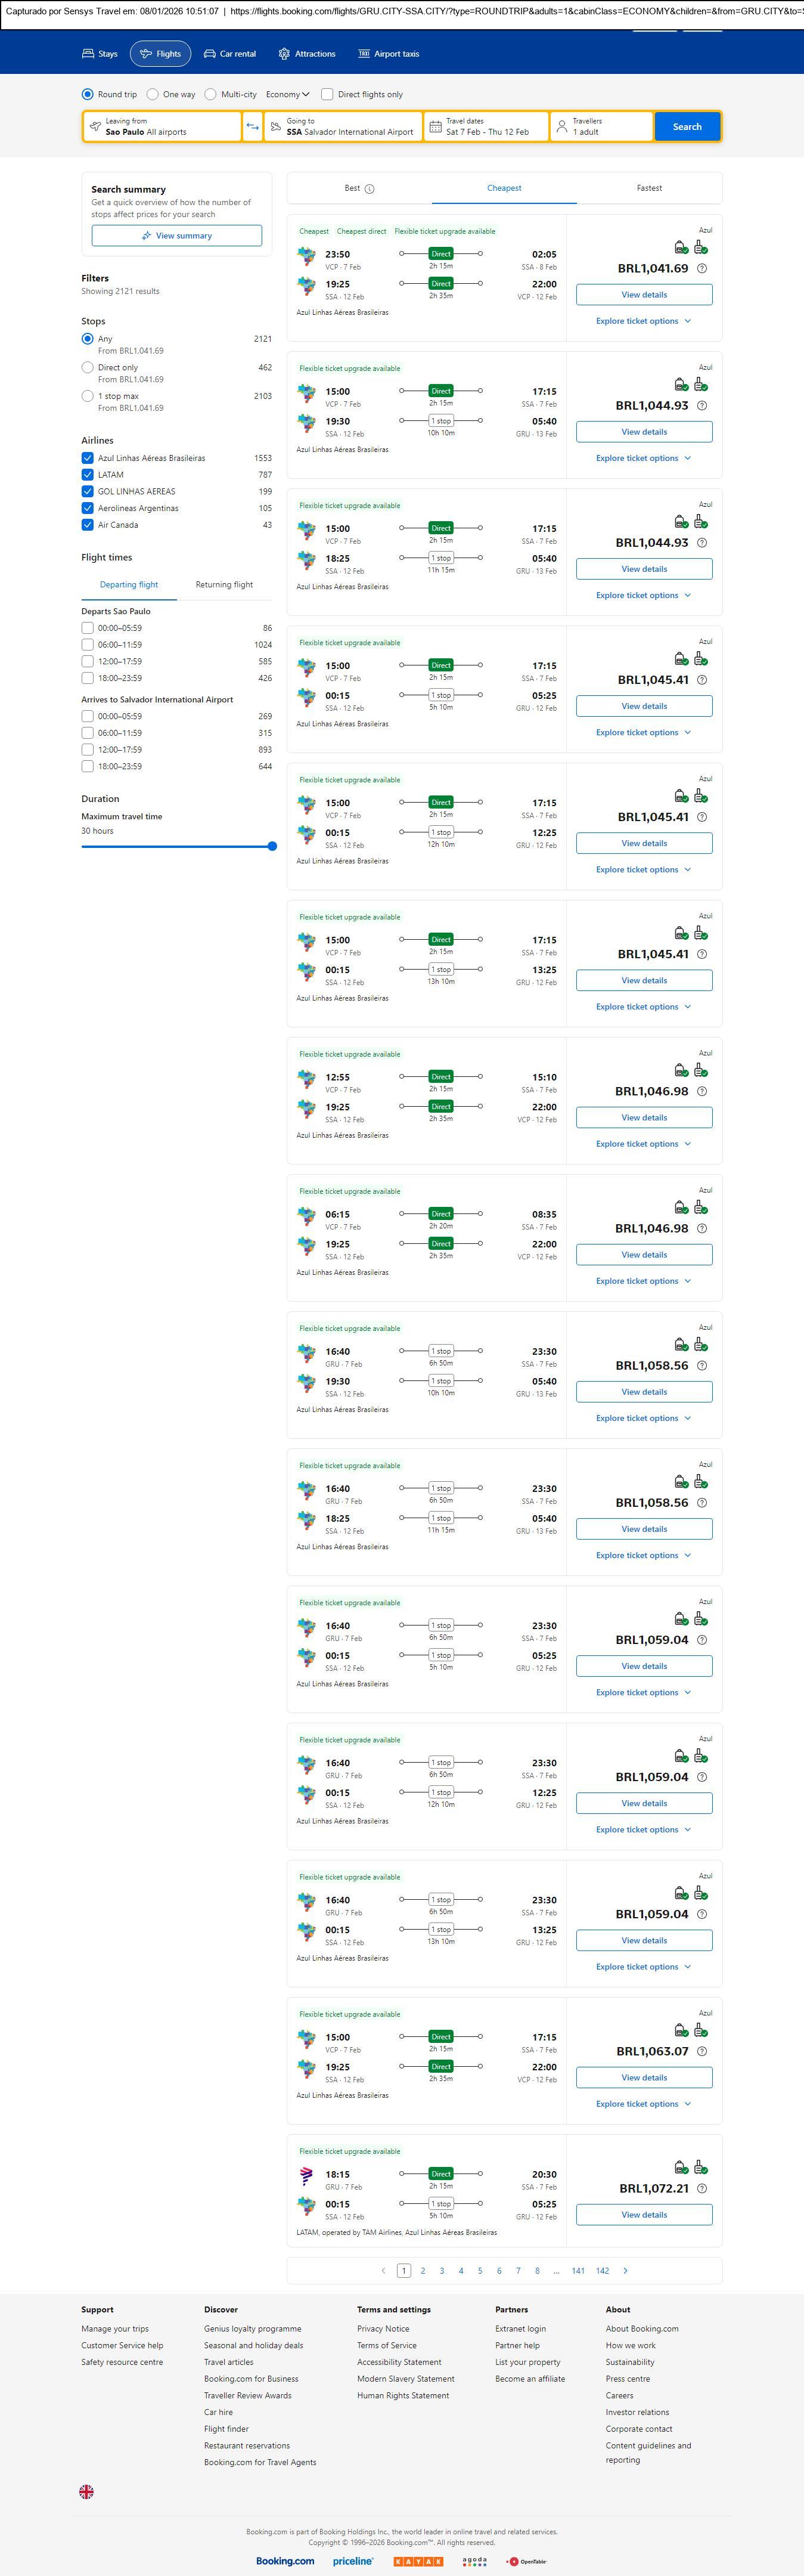Click the maximum travel time slider handle
Viewport: 804px width, 2576px height.
[x=272, y=846]
